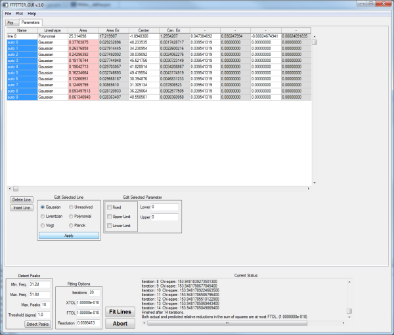Image resolution: width=394 pixels, height=335 pixels.
Task: Select the 'auto 5' row name cell
Action: pyautogui.click(x=22, y=73)
